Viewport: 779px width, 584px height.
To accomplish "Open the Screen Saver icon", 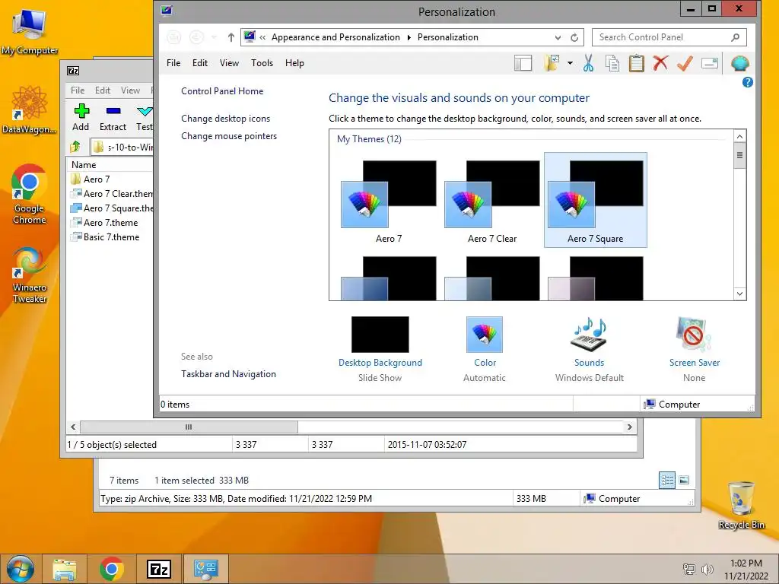I will point(694,335).
